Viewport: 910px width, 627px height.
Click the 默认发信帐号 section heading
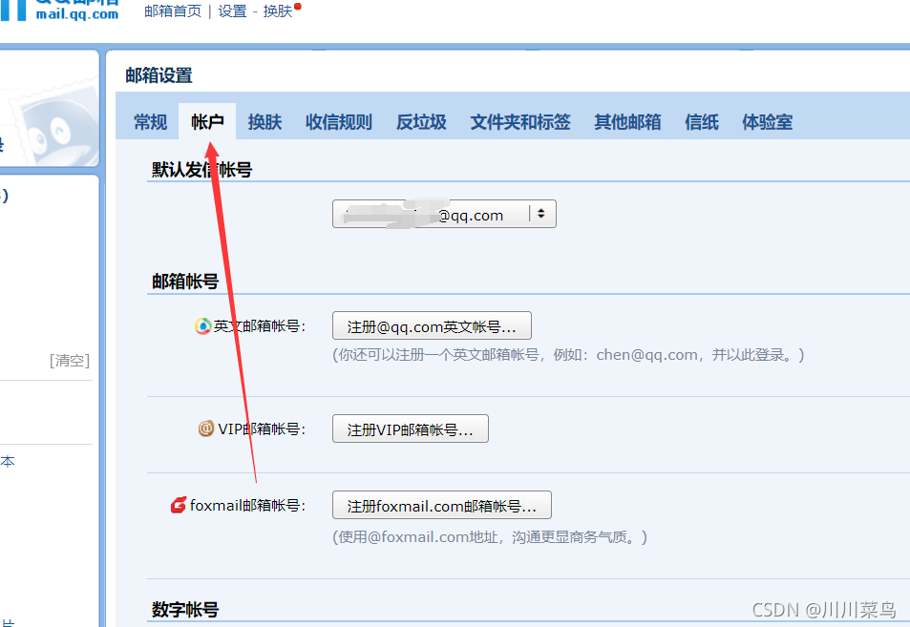point(201,170)
